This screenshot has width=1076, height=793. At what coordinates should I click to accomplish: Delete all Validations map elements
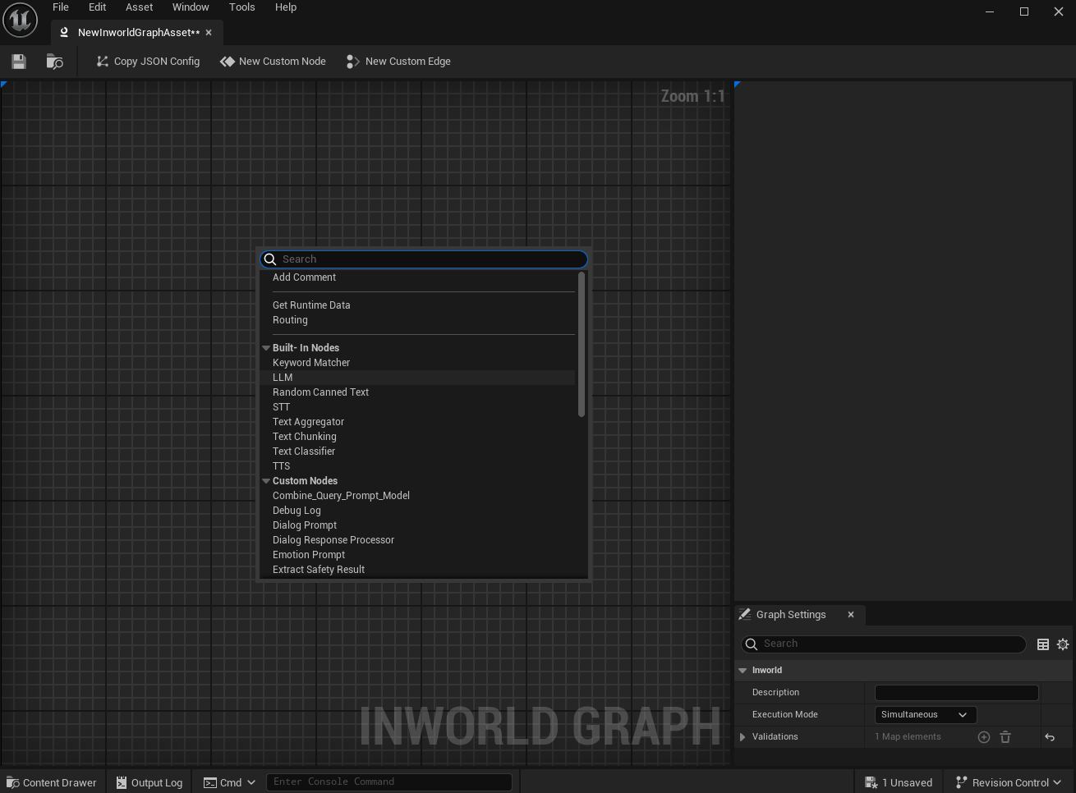click(x=1005, y=737)
